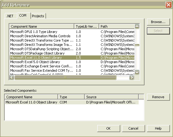Sort by Component Name column header in top list

(x=42, y=26)
